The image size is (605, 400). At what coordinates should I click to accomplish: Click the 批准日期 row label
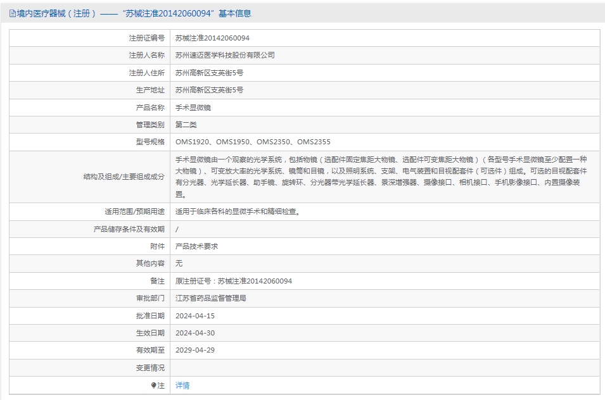150,316
